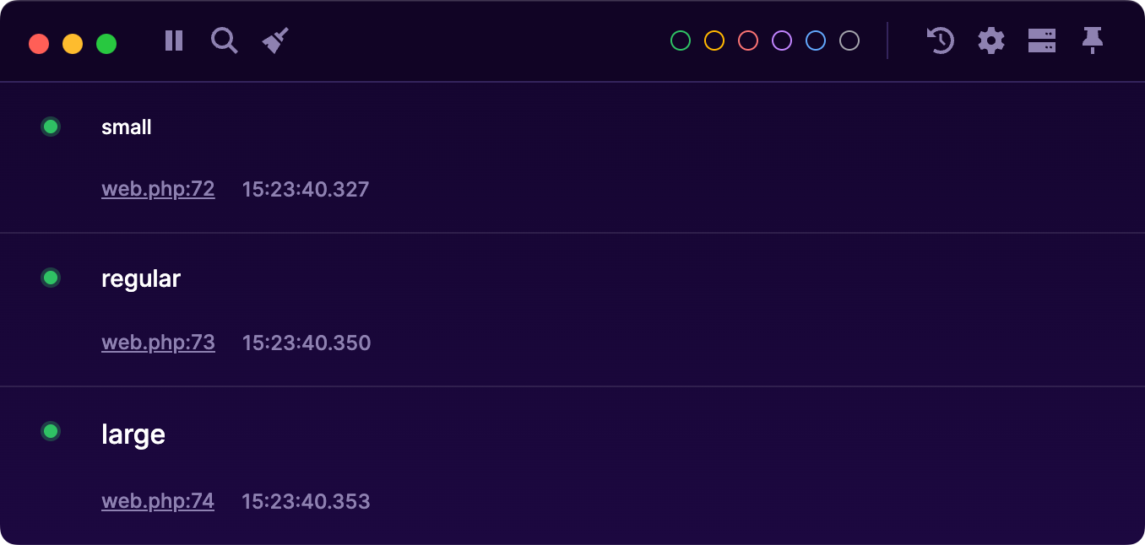Filter by purple color circle
1145x545 pixels.
[x=782, y=40]
